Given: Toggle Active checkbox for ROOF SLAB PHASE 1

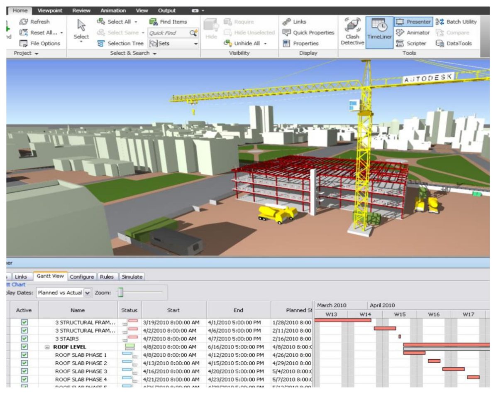Looking at the screenshot, I should click(x=24, y=355).
